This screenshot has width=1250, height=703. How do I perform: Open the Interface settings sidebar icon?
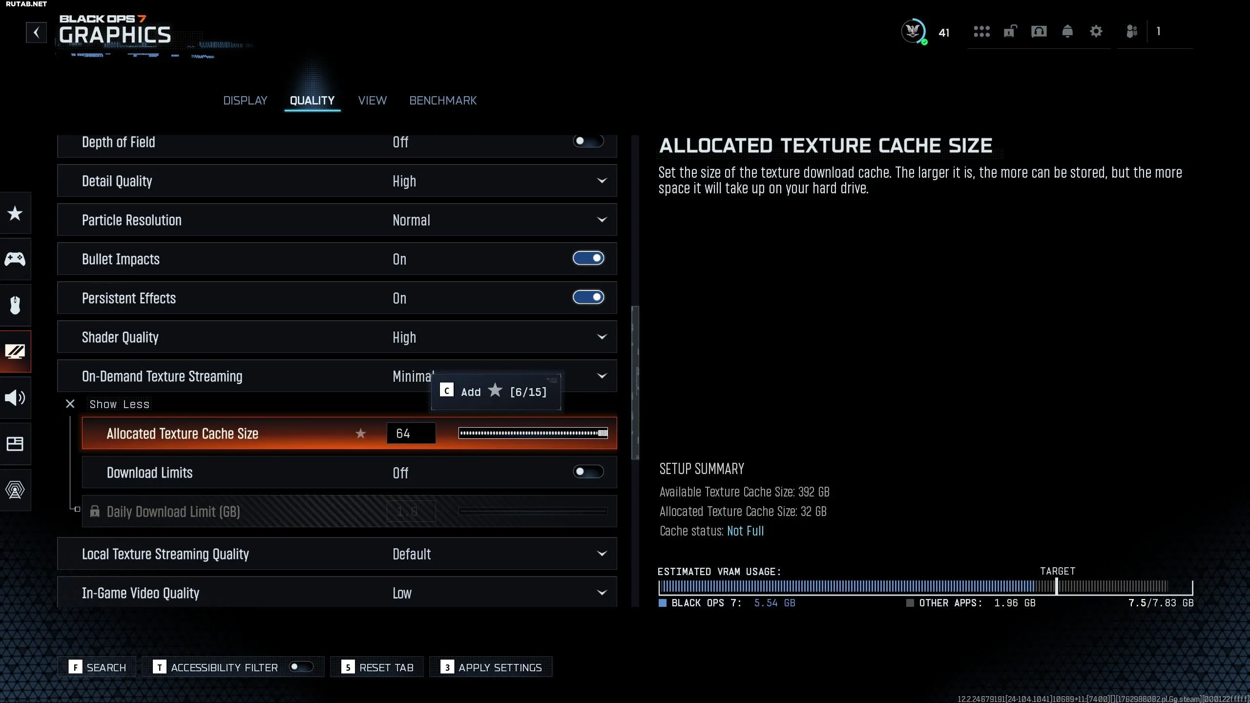coord(15,444)
